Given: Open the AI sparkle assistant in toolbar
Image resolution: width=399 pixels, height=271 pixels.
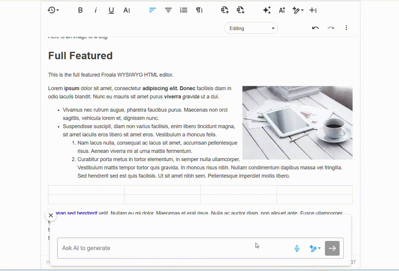Looking at the screenshot, I should coord(267,10).
